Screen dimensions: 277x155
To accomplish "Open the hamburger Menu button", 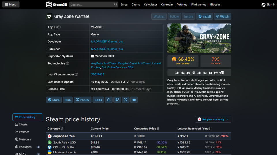I will click(x=11, y=5).
